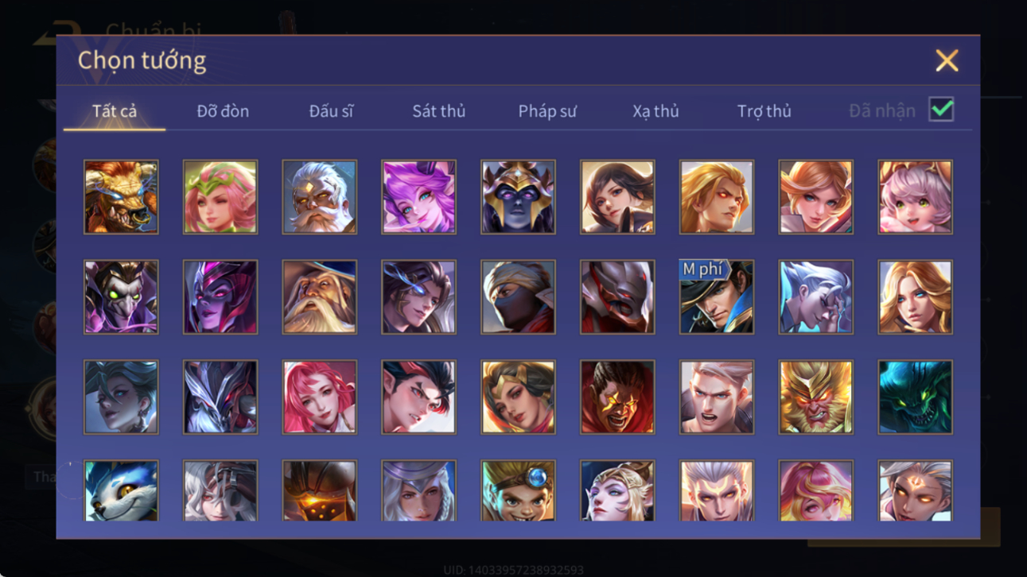The image size is (1027, 577).
Task: Switch to the "Trợ thủ" tab
Action: 764,111
